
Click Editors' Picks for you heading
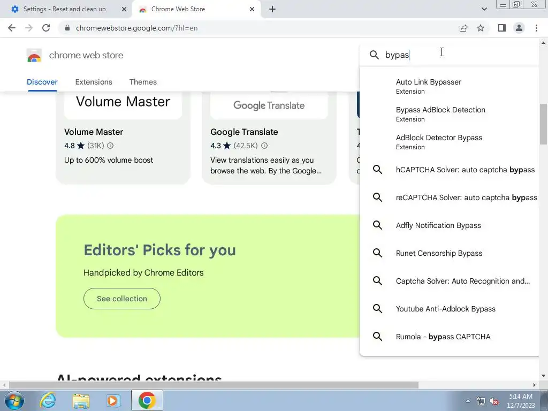(x=159, y=250)
